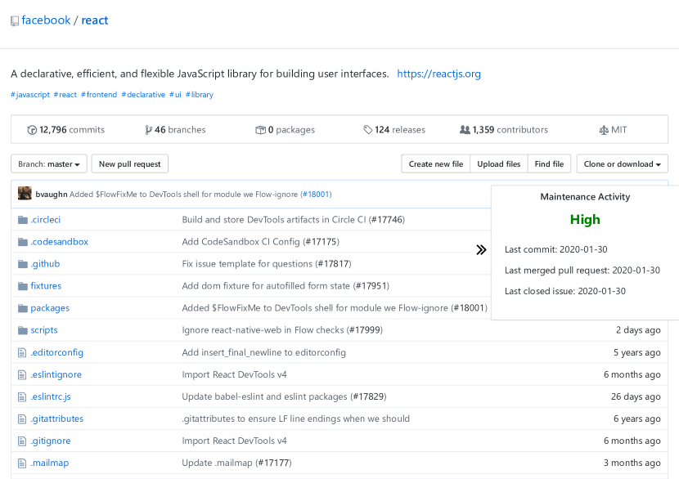The height and width of the screenshot is (479, 679).
Task: View the 124 releases
Action: (x=400, y=130)
